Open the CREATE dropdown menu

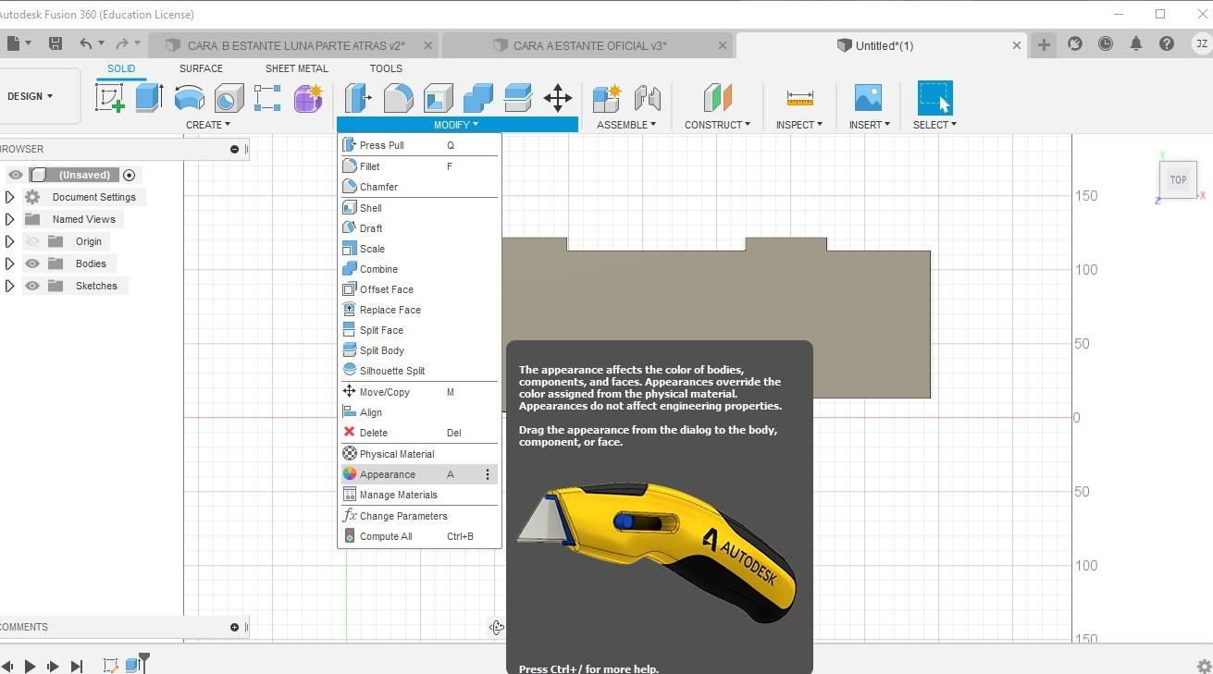point(208,125)
